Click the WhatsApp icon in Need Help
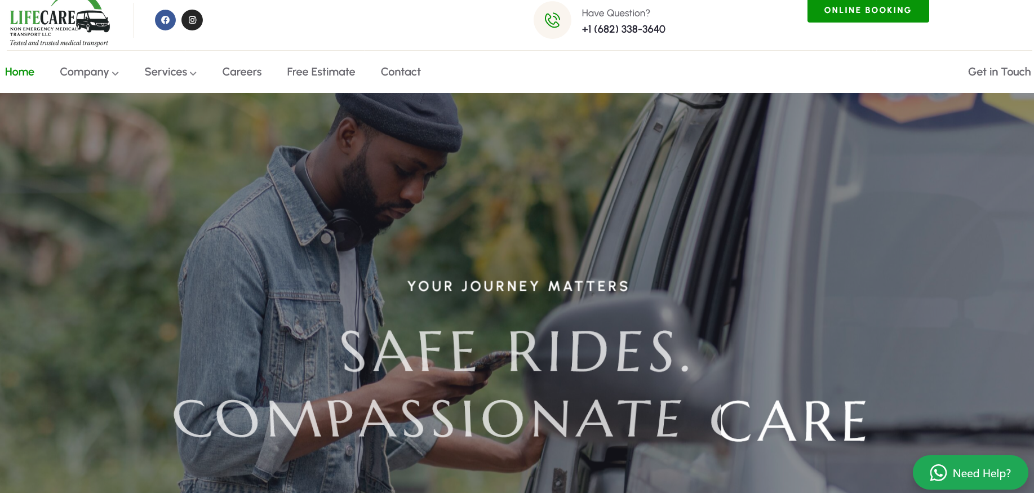 tap(938, 473)
